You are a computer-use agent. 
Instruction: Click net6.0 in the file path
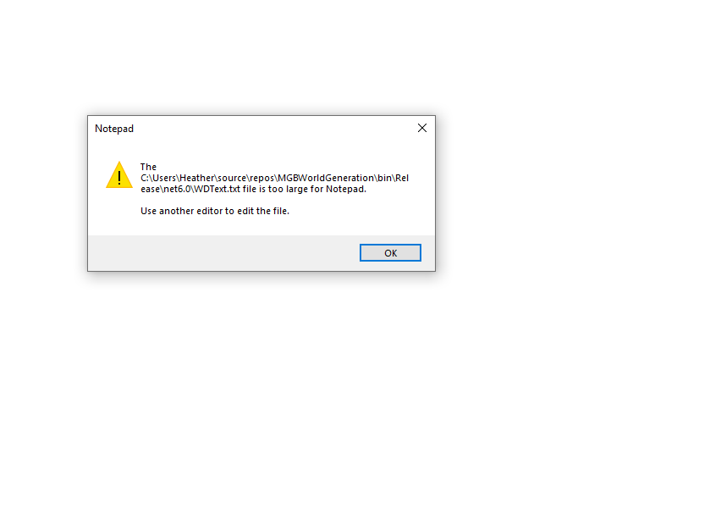tap(177, 189)
